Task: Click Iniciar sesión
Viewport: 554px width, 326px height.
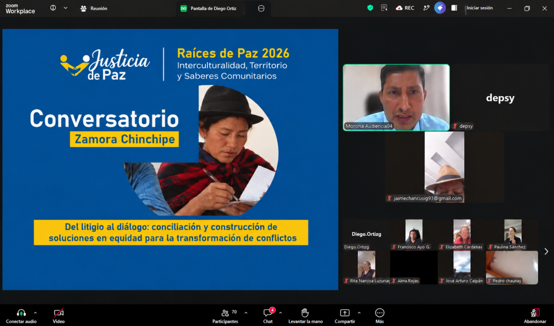Action: click(x=479, y=8)
